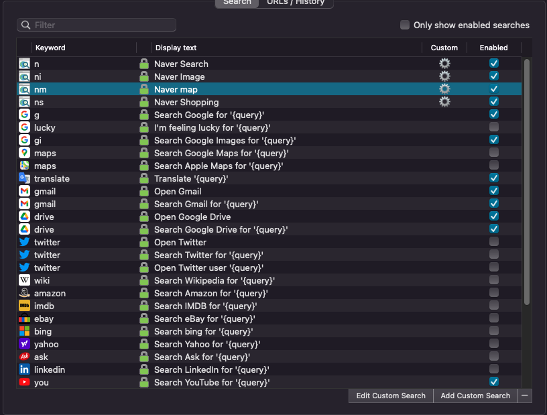Image resolution: width=547 pixels, height=415 pixels.
Task: Enable Open Twitter checkbox
Action: tap(493, 241)
